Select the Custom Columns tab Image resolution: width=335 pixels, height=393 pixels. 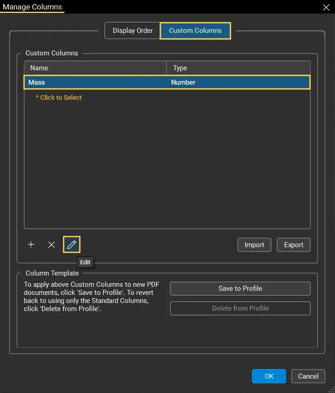pyautogui.click(x=195, y=31)
